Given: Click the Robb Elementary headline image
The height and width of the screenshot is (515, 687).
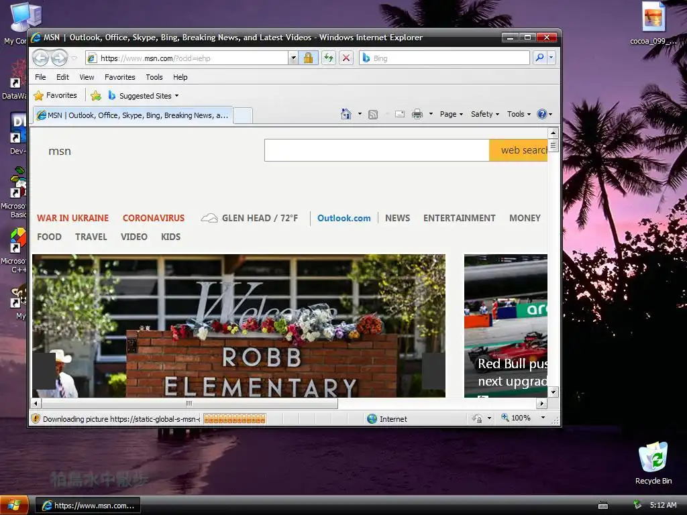Looking at the screenshot, I should 239,326.
